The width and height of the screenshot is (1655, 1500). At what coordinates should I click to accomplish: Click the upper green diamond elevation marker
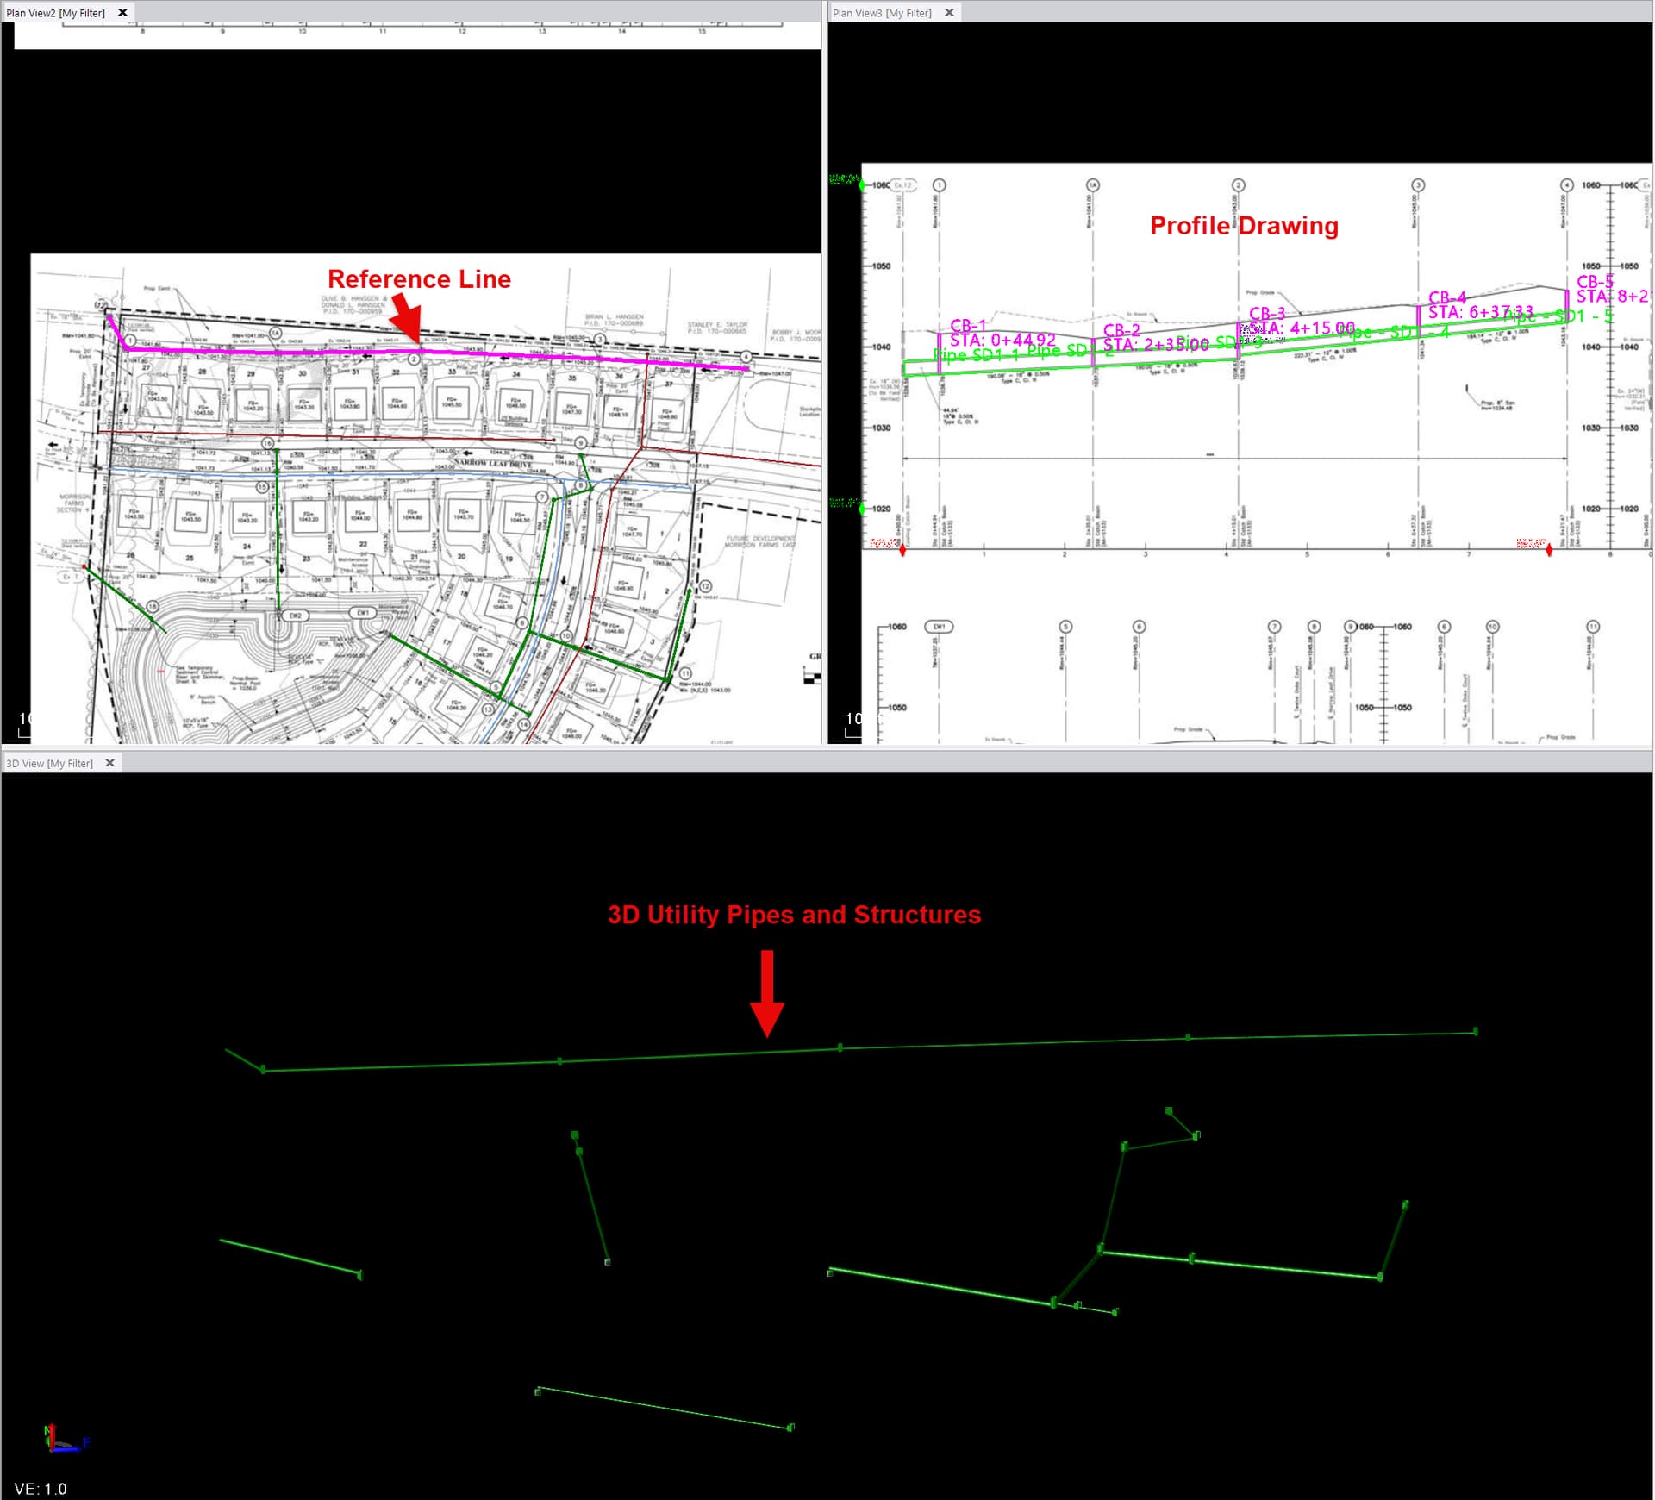coord(862,185)
